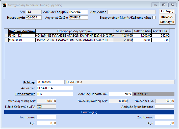Image resolution: width=179 pixels, height=129 pixels.
Task: Click the Αριθμός Εγκατάστασης input field
Action: click(165, 107)
